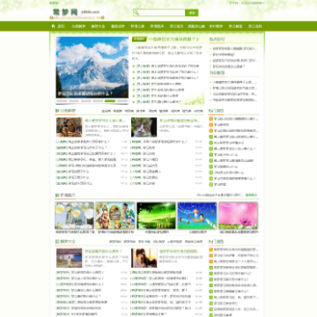The image size is (317, 317).
Task: Open the cartoon game characters gallery picture
Action: pos(115,216)
